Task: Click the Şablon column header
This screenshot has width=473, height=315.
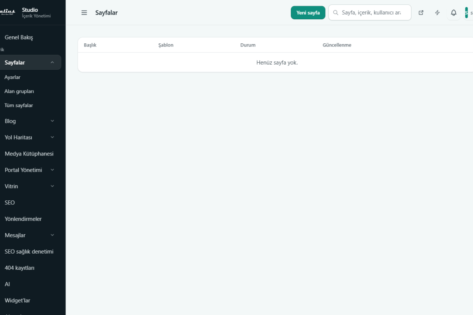Action: (x=166, y=45)
